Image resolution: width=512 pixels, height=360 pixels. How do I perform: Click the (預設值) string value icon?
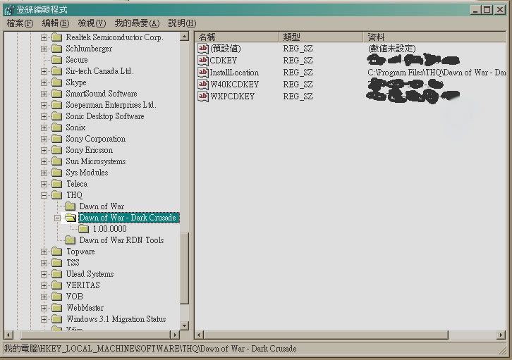click(203, 49)
